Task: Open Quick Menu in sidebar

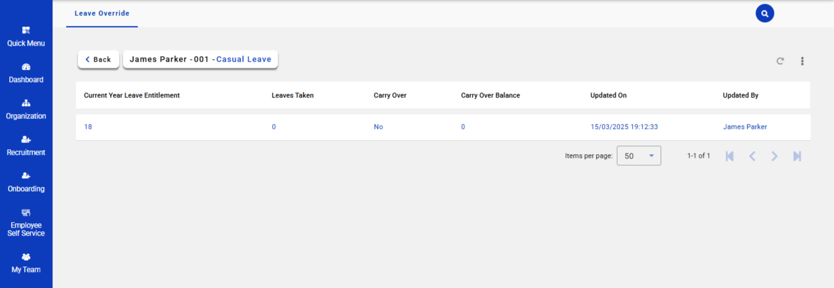Action: [26, 36]
